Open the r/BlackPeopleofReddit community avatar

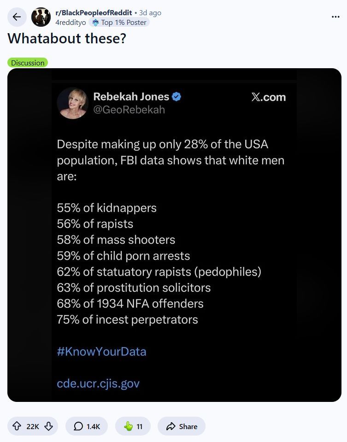[x=41, y=17]
